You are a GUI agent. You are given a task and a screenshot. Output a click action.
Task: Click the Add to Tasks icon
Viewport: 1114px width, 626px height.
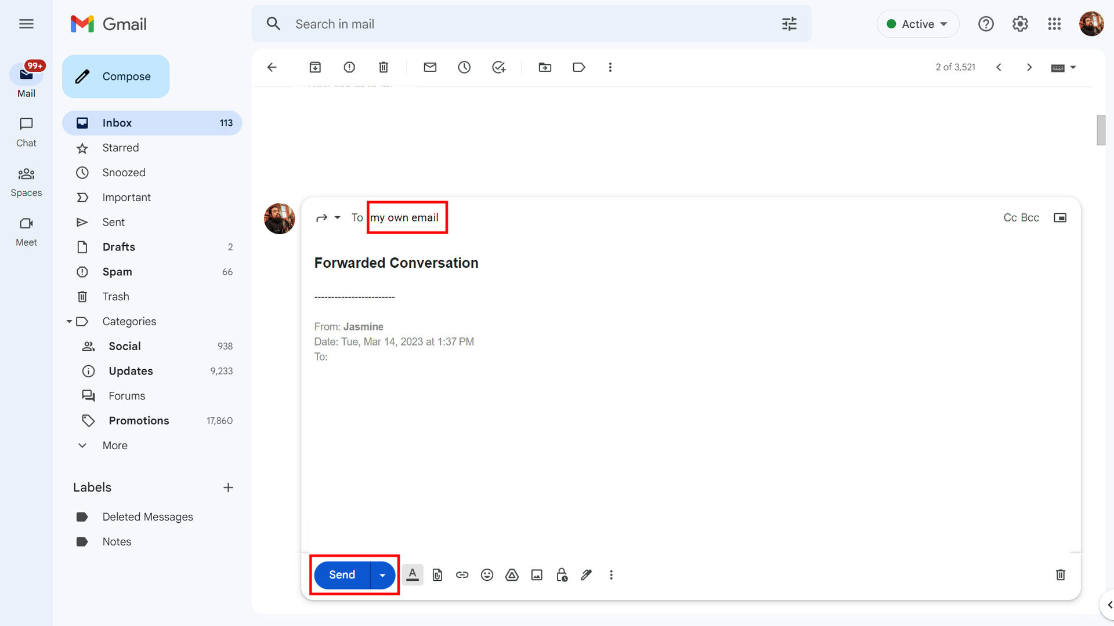498,67
